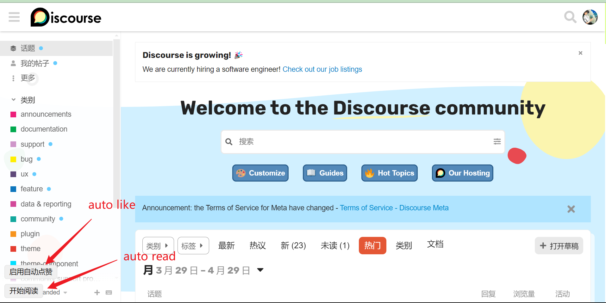
Task: Follow 'Check out our job listings' link
Action: [x=322, y=69]
